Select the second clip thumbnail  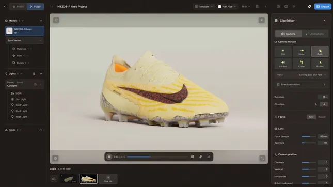pos(88,179)
